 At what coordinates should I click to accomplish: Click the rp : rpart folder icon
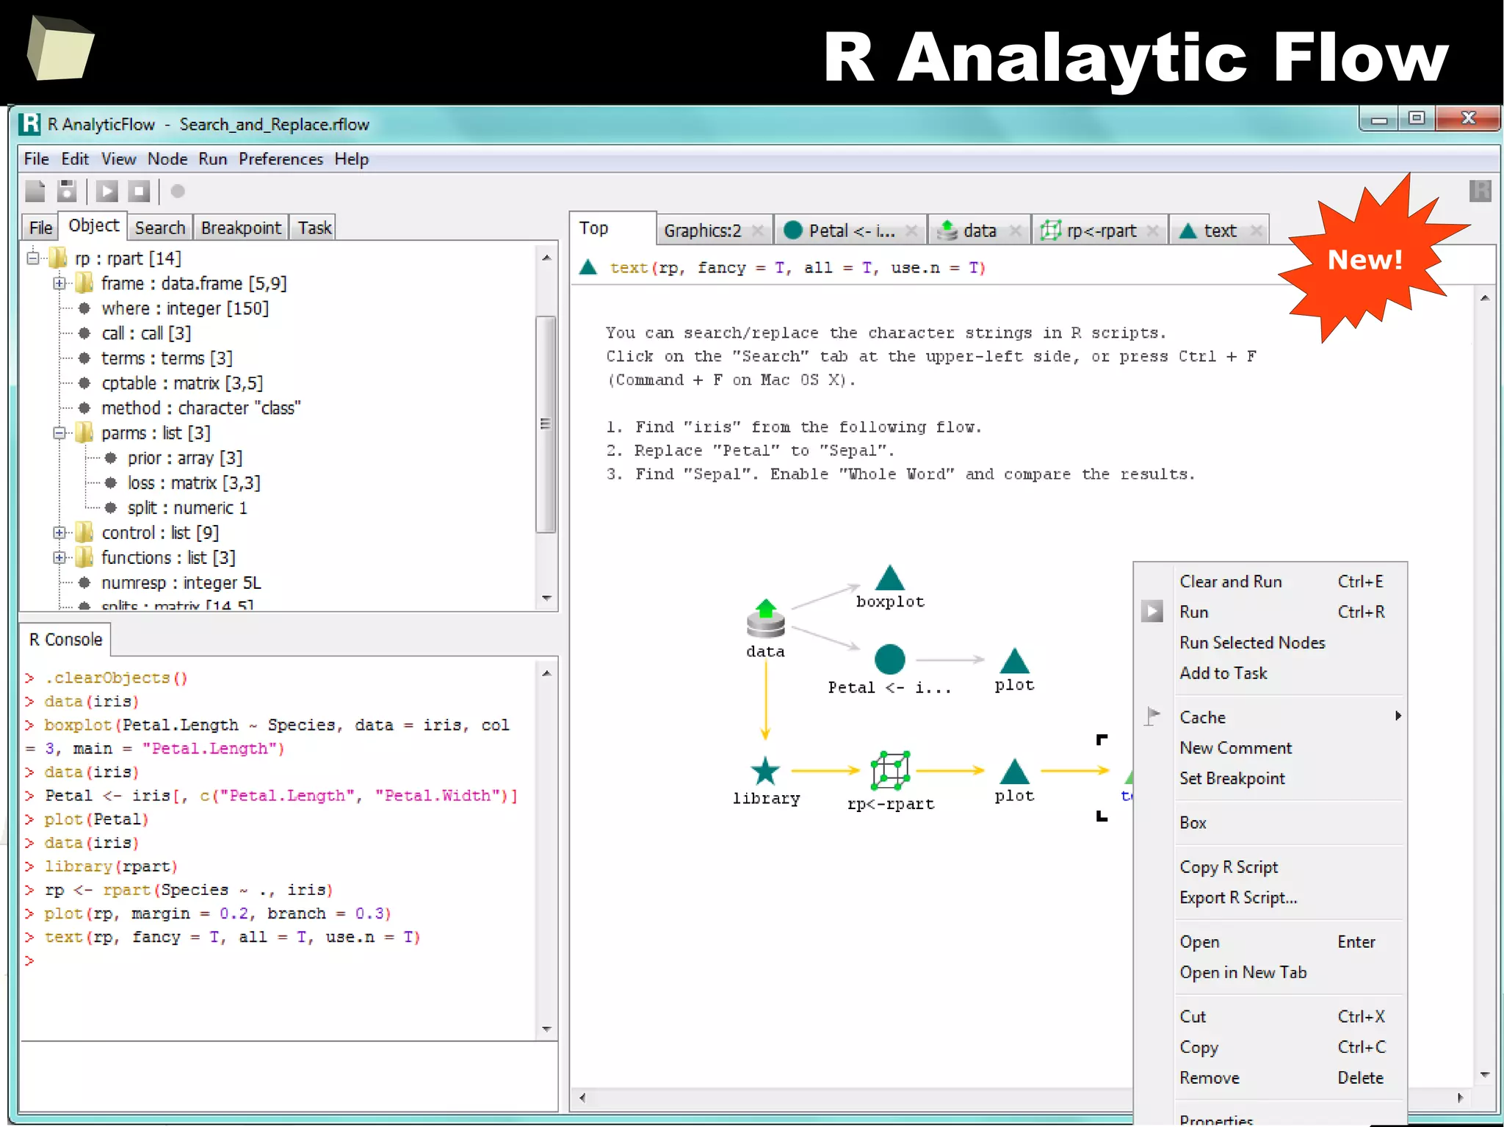pyautogui.click(x=58, y=258)
